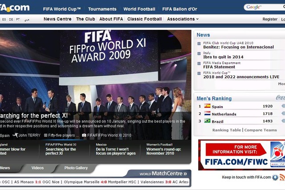The width and height of the screenshot is (285, 190).
Task: Click news icon beside FIFA World Cup item
Action: click(x=199, y=73)
